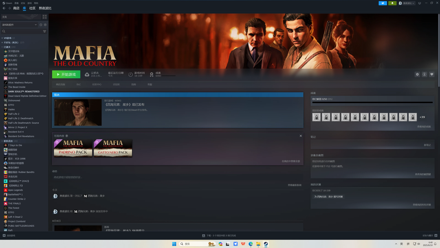Open 帮助 menu
The height and width of the screenshot is (248, 440).
click(x=36, y=3)
